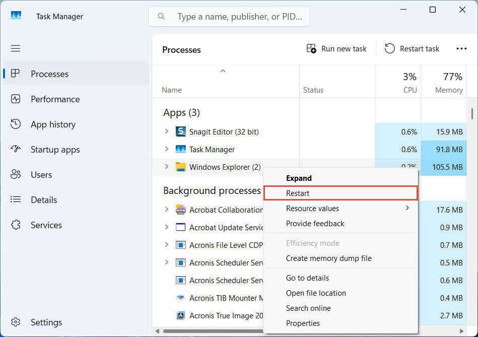Select Search online in context menu
The height and width of the screenshot is (337, 478).
pyautogui.click(x=340, y=308)
